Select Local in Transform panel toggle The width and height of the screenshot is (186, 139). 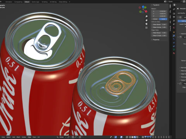click(163, 19)
